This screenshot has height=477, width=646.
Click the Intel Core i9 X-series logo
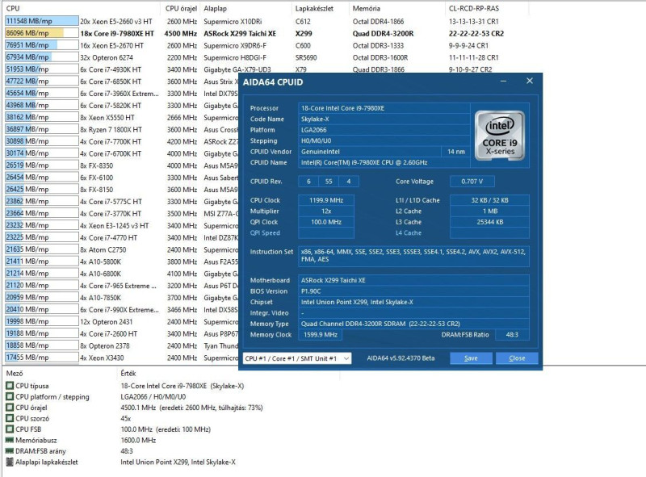pos(499,135)
